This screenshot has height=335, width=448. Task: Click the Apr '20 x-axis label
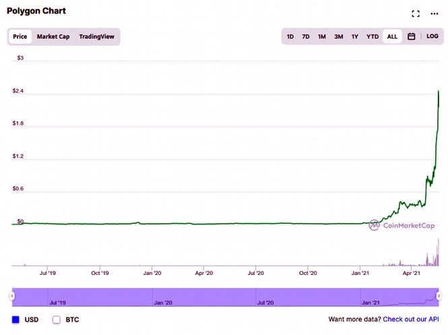[204, 273]
